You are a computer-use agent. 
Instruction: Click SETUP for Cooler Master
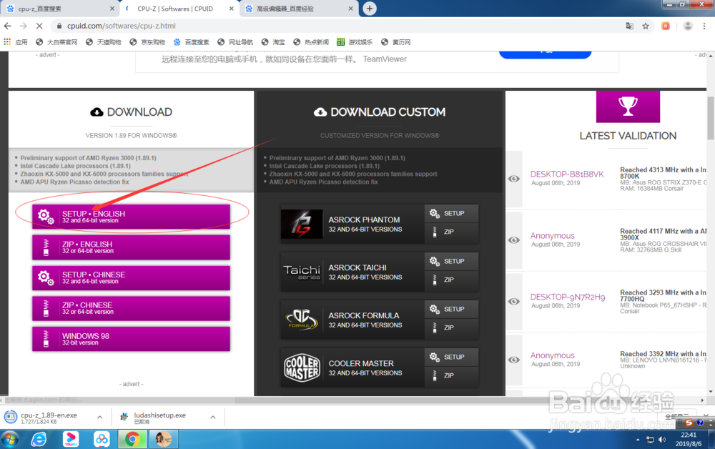(x=451, y=357)
